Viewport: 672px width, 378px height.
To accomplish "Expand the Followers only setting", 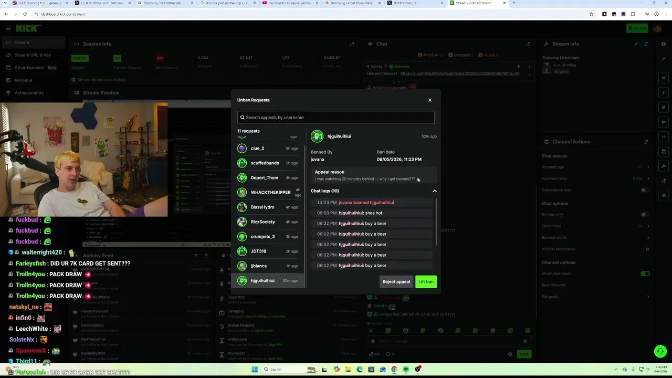I will (648, 178).
